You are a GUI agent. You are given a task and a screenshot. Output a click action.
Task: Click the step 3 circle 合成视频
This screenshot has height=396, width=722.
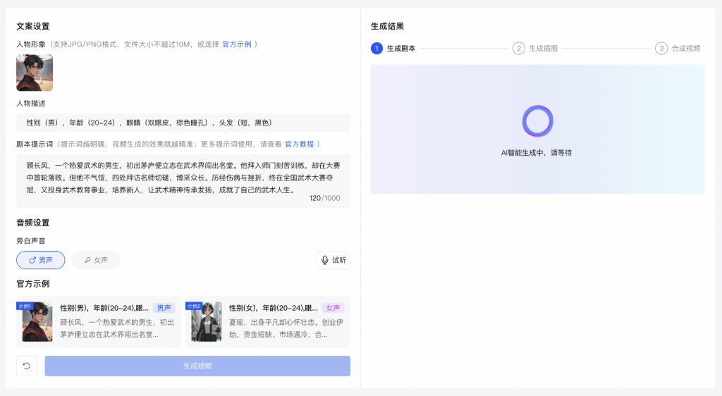click(661, 49)
